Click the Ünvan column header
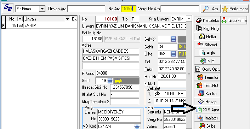The height and width of the screenshot is (129, 250). click(x=47, y=19)
